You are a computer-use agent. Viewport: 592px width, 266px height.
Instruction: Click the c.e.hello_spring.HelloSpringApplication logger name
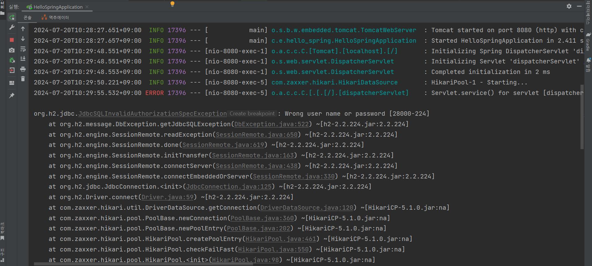[344, 41]
